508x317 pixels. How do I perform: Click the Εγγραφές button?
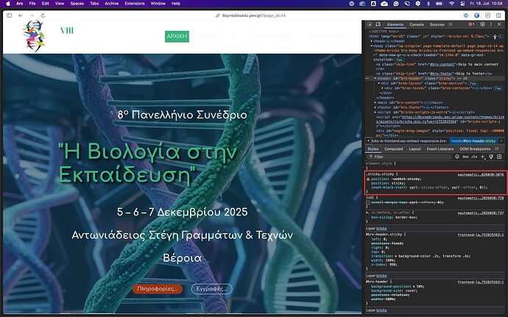[x=212, y=289]
